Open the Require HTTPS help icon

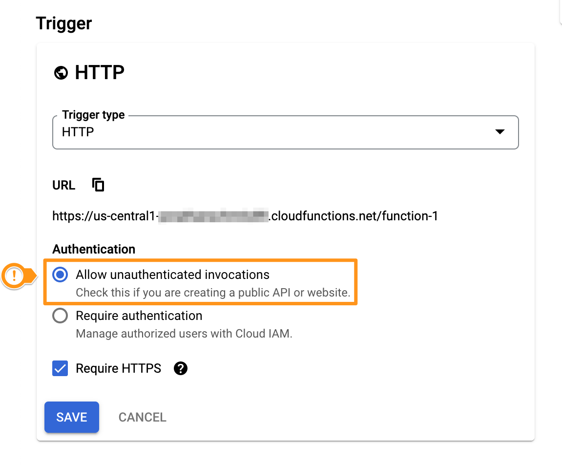point(180,368)
